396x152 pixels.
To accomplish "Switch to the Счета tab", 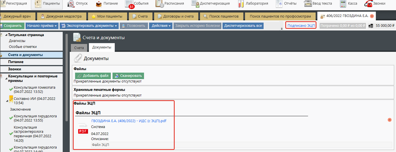I will tap(79, 47).
